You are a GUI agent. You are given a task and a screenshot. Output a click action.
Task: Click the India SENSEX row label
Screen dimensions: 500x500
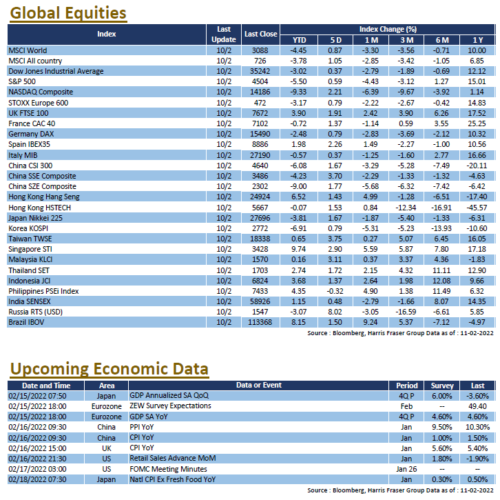pos(30,301)
